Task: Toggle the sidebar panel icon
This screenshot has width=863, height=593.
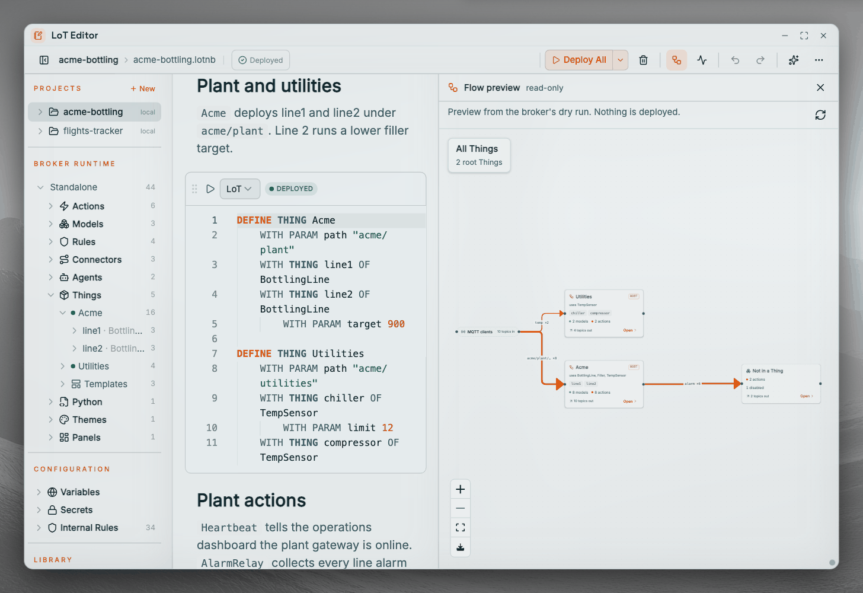Action: (x=44, y=60)
